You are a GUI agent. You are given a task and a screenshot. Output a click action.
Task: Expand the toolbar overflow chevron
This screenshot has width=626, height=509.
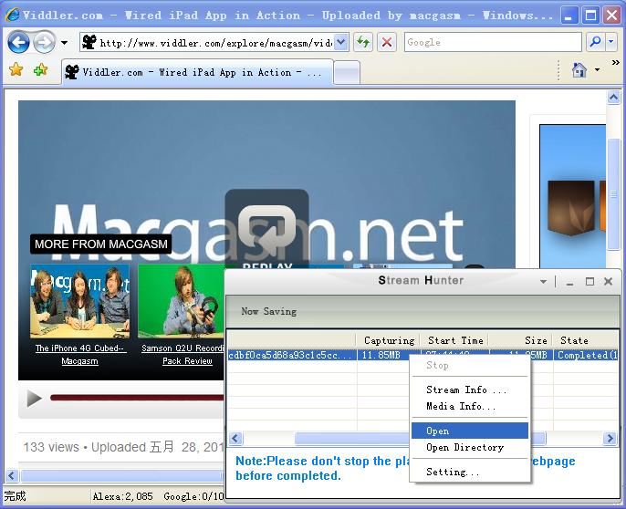point(616,63)
